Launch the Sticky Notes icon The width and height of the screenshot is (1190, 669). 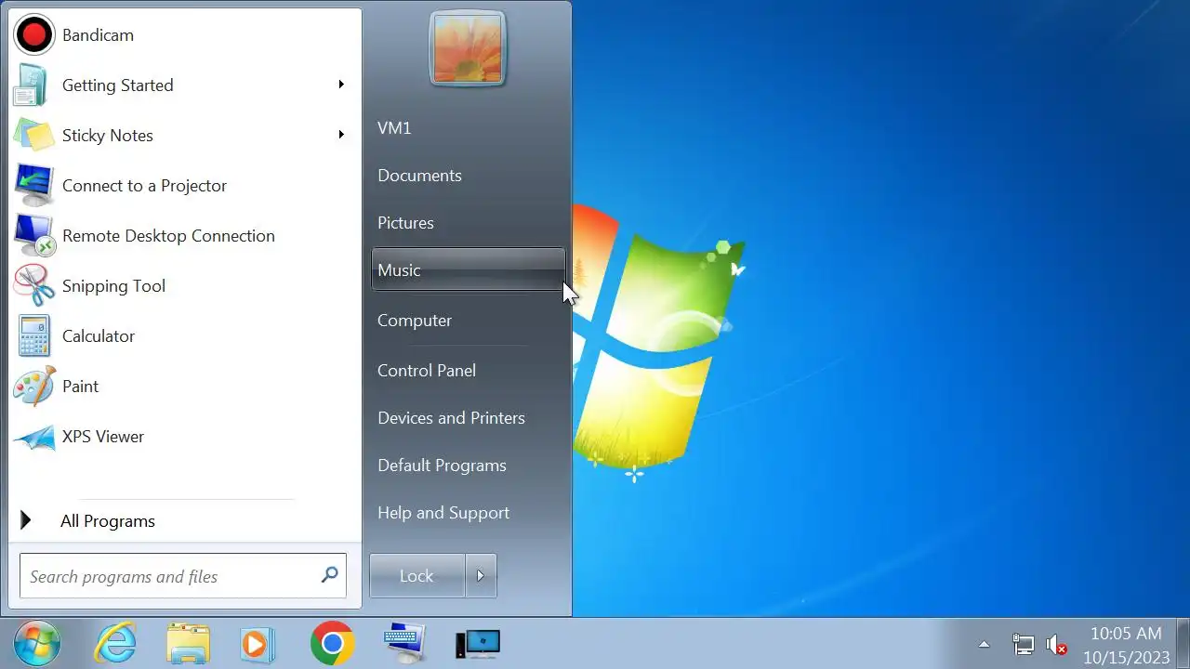[34, 136]
